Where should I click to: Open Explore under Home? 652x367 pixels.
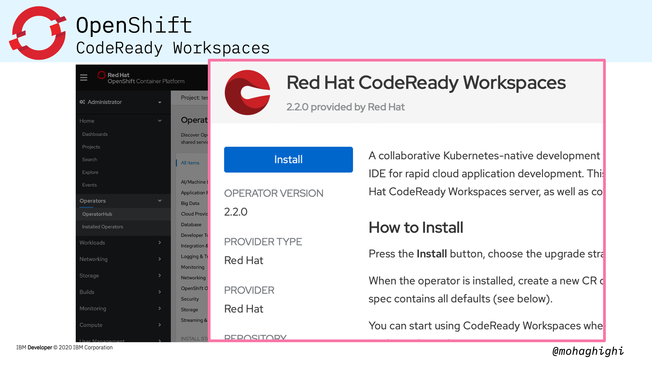[90, 172]
